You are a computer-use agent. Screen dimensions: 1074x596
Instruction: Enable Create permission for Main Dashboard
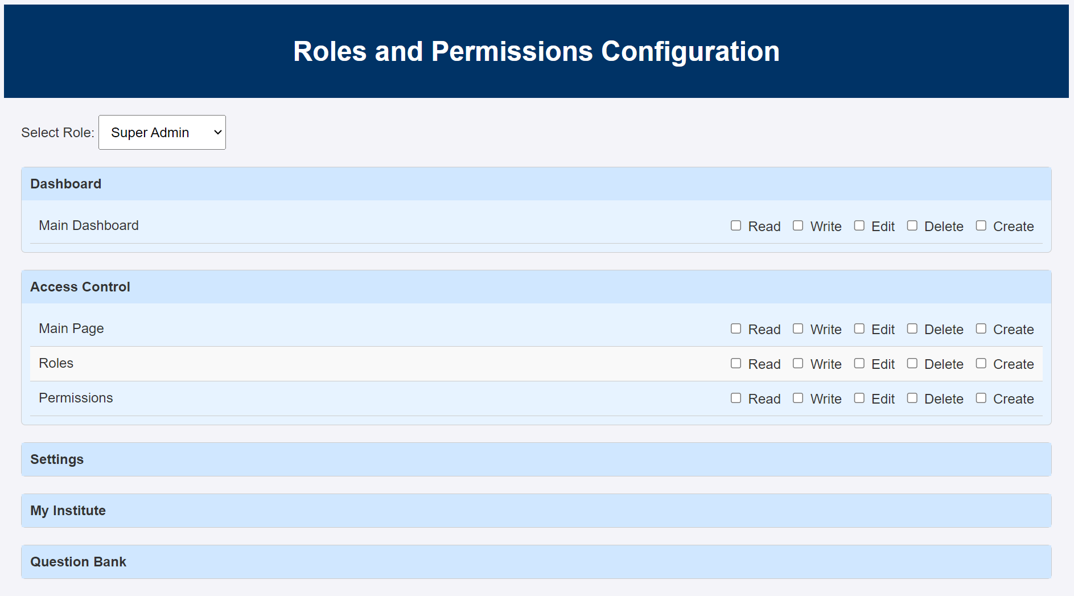(x=981, y=225)
